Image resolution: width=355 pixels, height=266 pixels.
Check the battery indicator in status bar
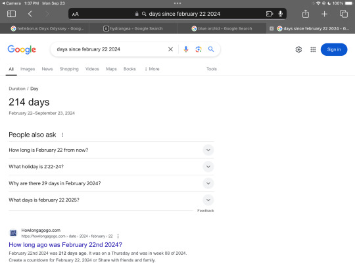(348, 3)
